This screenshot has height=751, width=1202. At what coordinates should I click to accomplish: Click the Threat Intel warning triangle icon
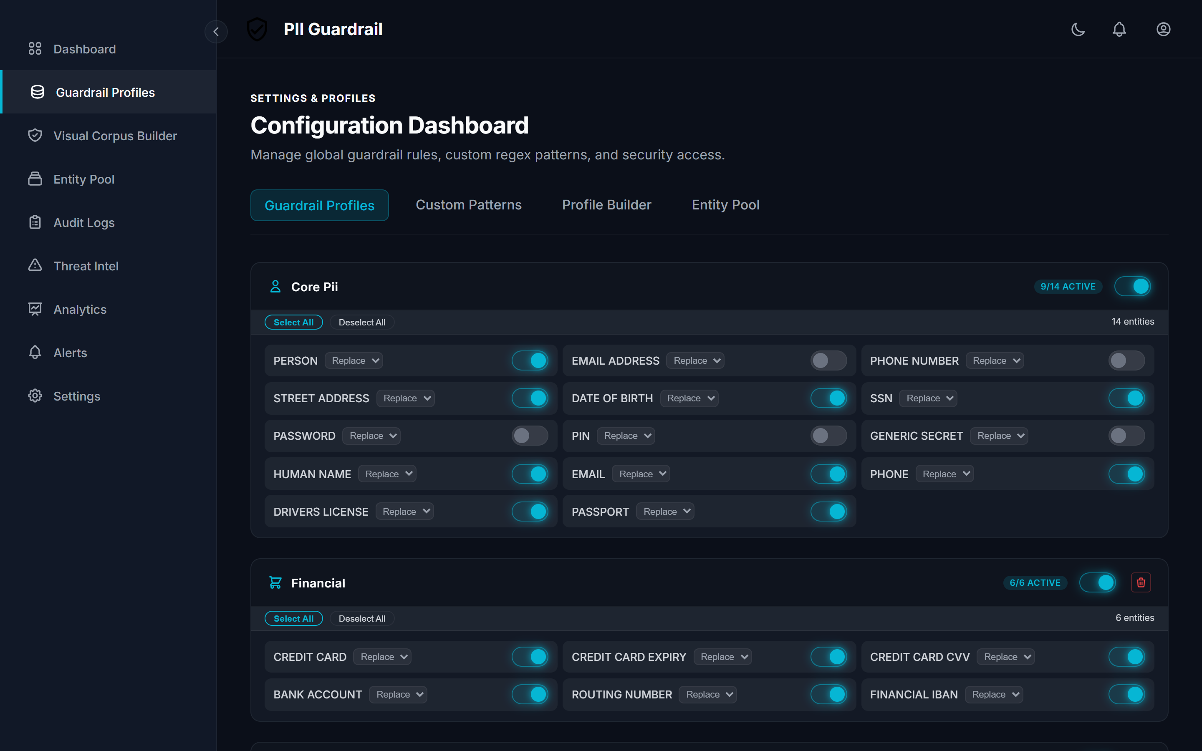tap(35, 265)
